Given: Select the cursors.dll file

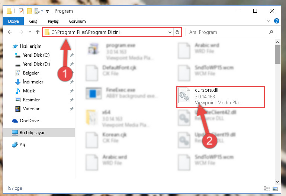Looking at the screenshot, I should coord(220,97).
